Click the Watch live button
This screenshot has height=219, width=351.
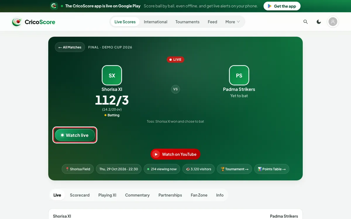(75, 135)
